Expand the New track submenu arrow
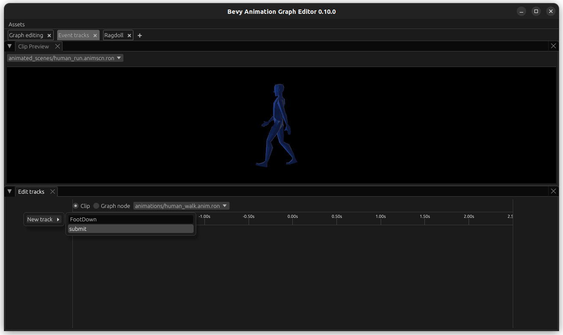The height and width of the screenshot is (335, 563). click(x=58, y=219)
